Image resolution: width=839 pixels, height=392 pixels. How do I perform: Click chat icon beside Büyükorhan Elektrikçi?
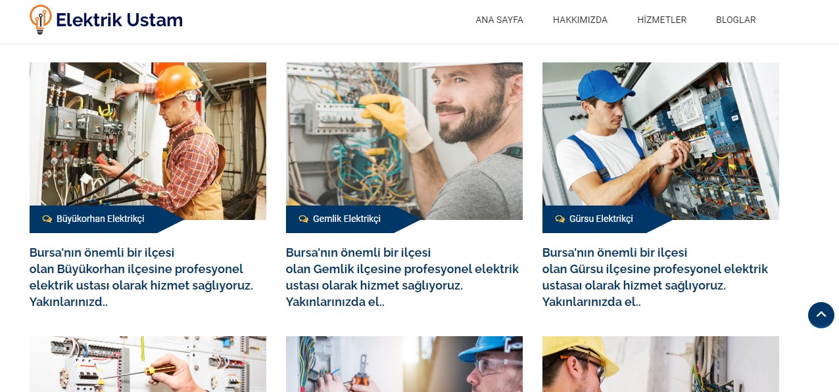47,219
